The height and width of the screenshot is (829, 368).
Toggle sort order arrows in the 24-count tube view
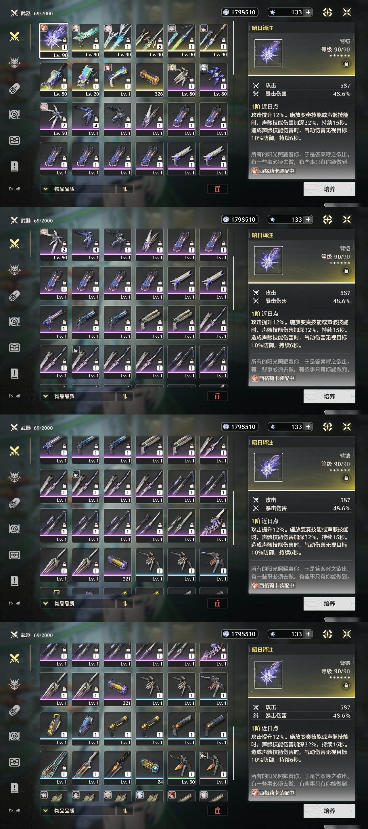pyautogui.click(x=125, y=811)
